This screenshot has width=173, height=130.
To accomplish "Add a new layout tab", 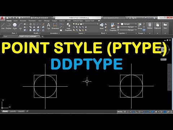I will click(27, 111).
